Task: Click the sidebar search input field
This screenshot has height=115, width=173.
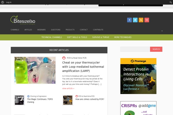Action: tap(135, 49)
